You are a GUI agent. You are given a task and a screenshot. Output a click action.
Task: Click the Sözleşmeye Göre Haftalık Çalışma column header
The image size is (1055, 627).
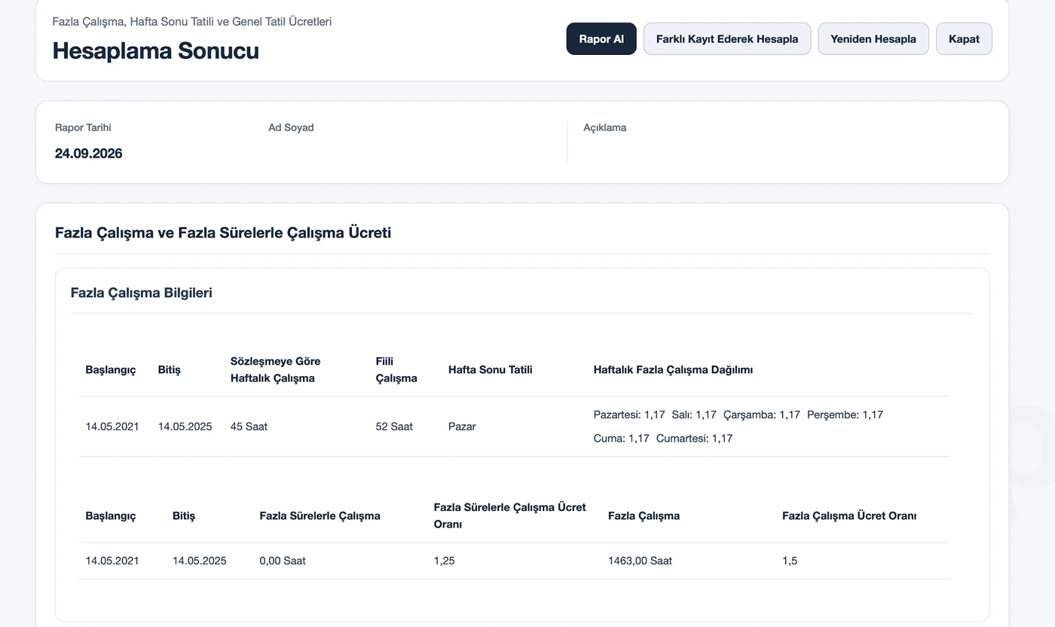coord(276,369)
